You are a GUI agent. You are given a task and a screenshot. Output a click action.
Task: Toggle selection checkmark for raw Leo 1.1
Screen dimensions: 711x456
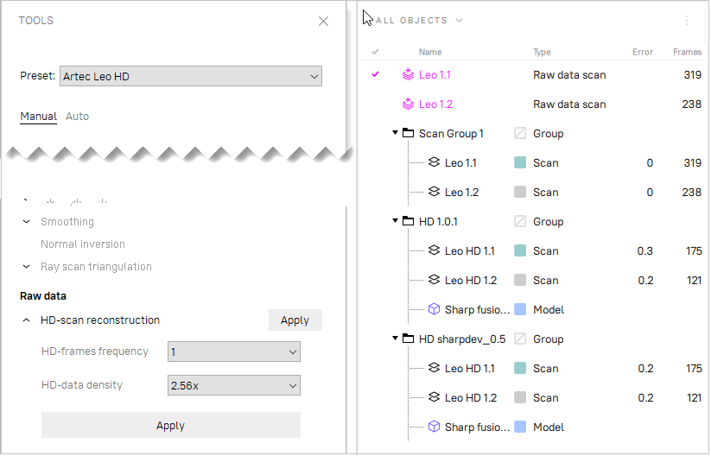[376, 74]
